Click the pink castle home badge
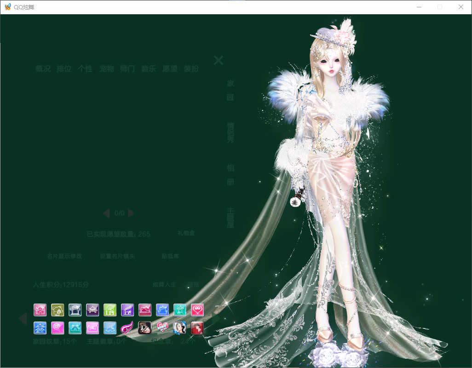The height and width of the screenshot is (368, 472). [x=40, y=310]
